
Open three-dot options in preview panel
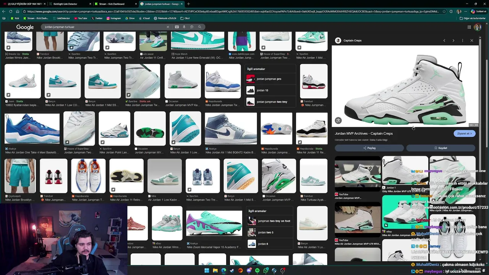coord(462,40)
